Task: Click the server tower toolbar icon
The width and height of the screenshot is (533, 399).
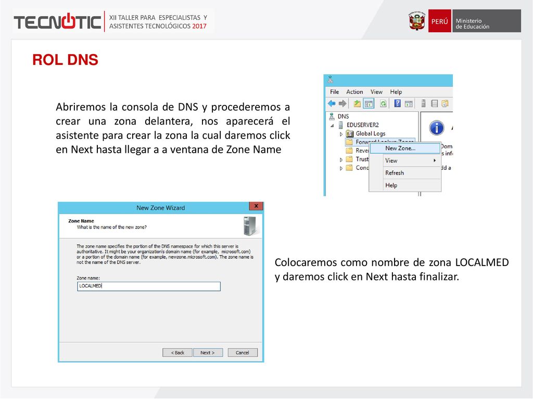Action: [423, 103]
